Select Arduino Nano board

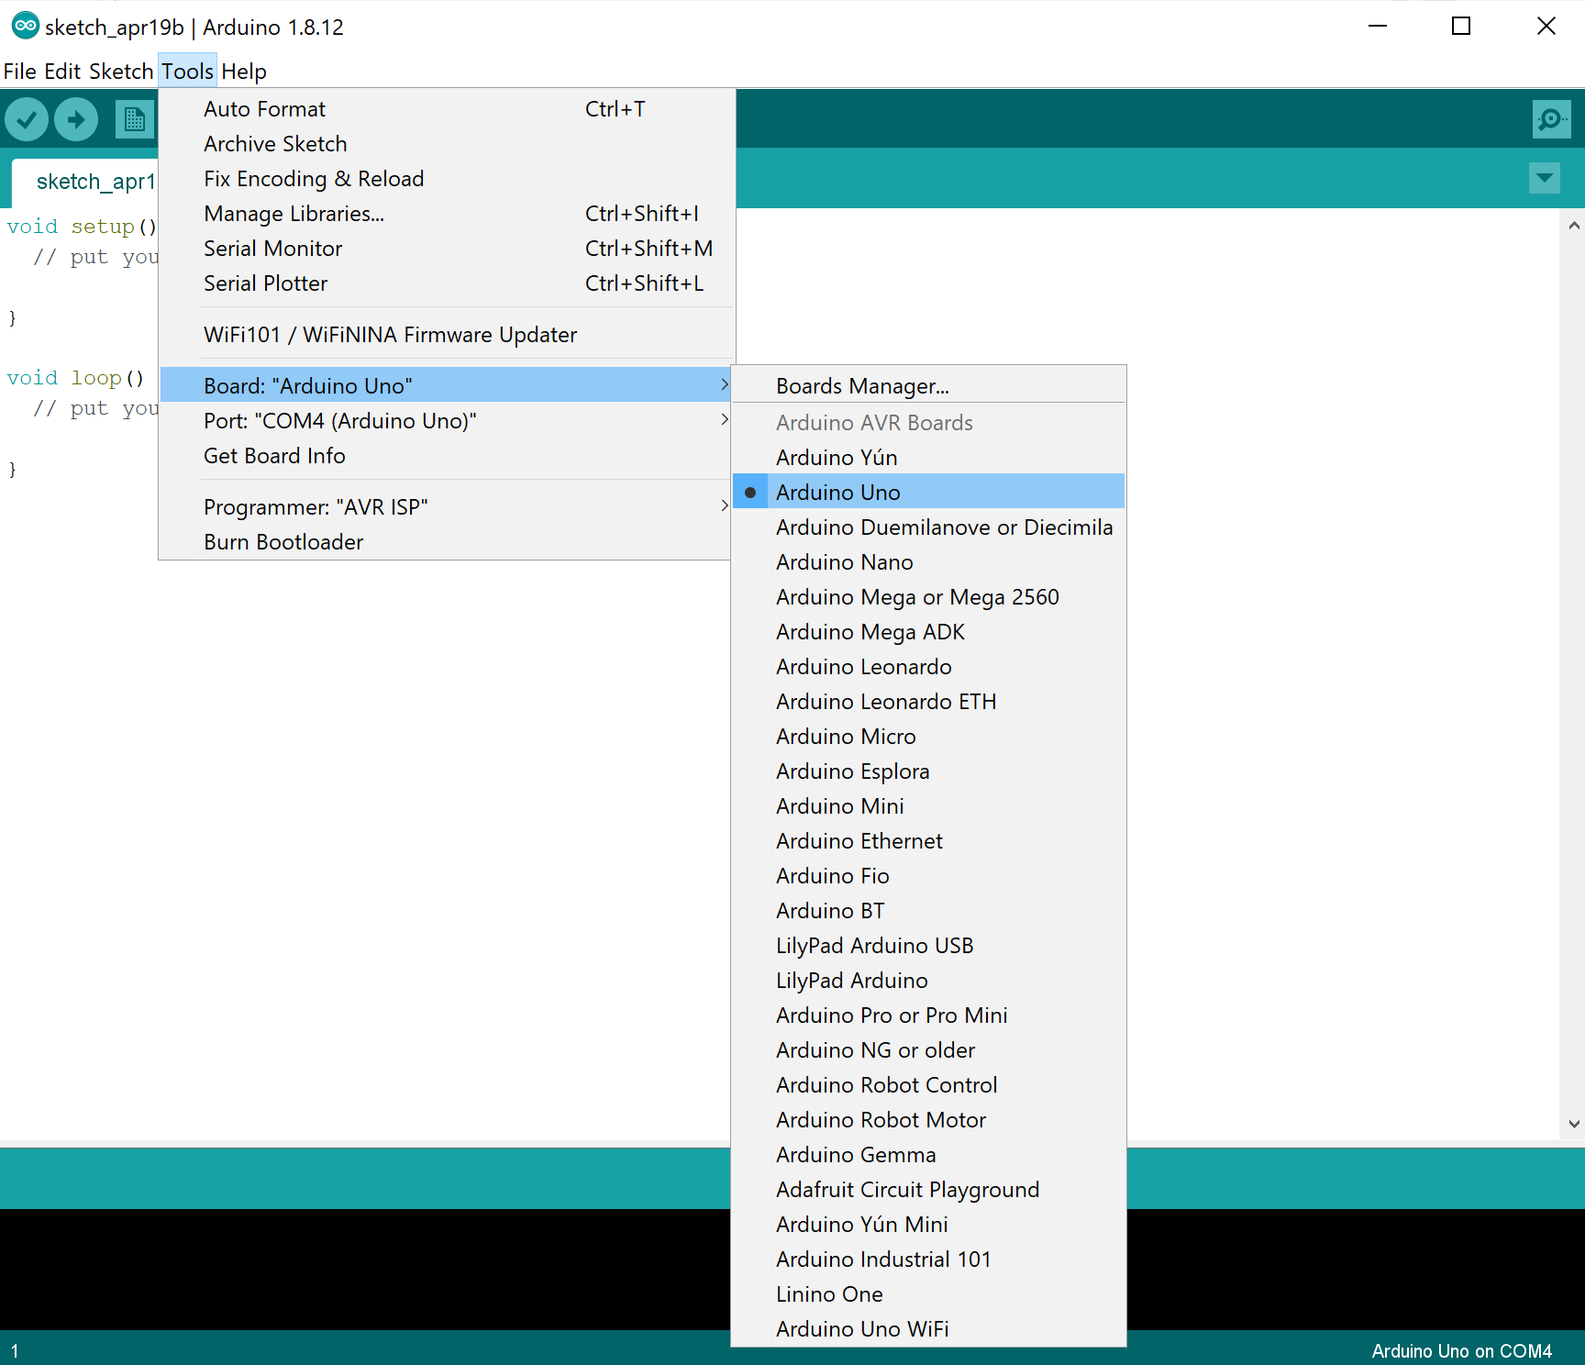click(928, 561)
